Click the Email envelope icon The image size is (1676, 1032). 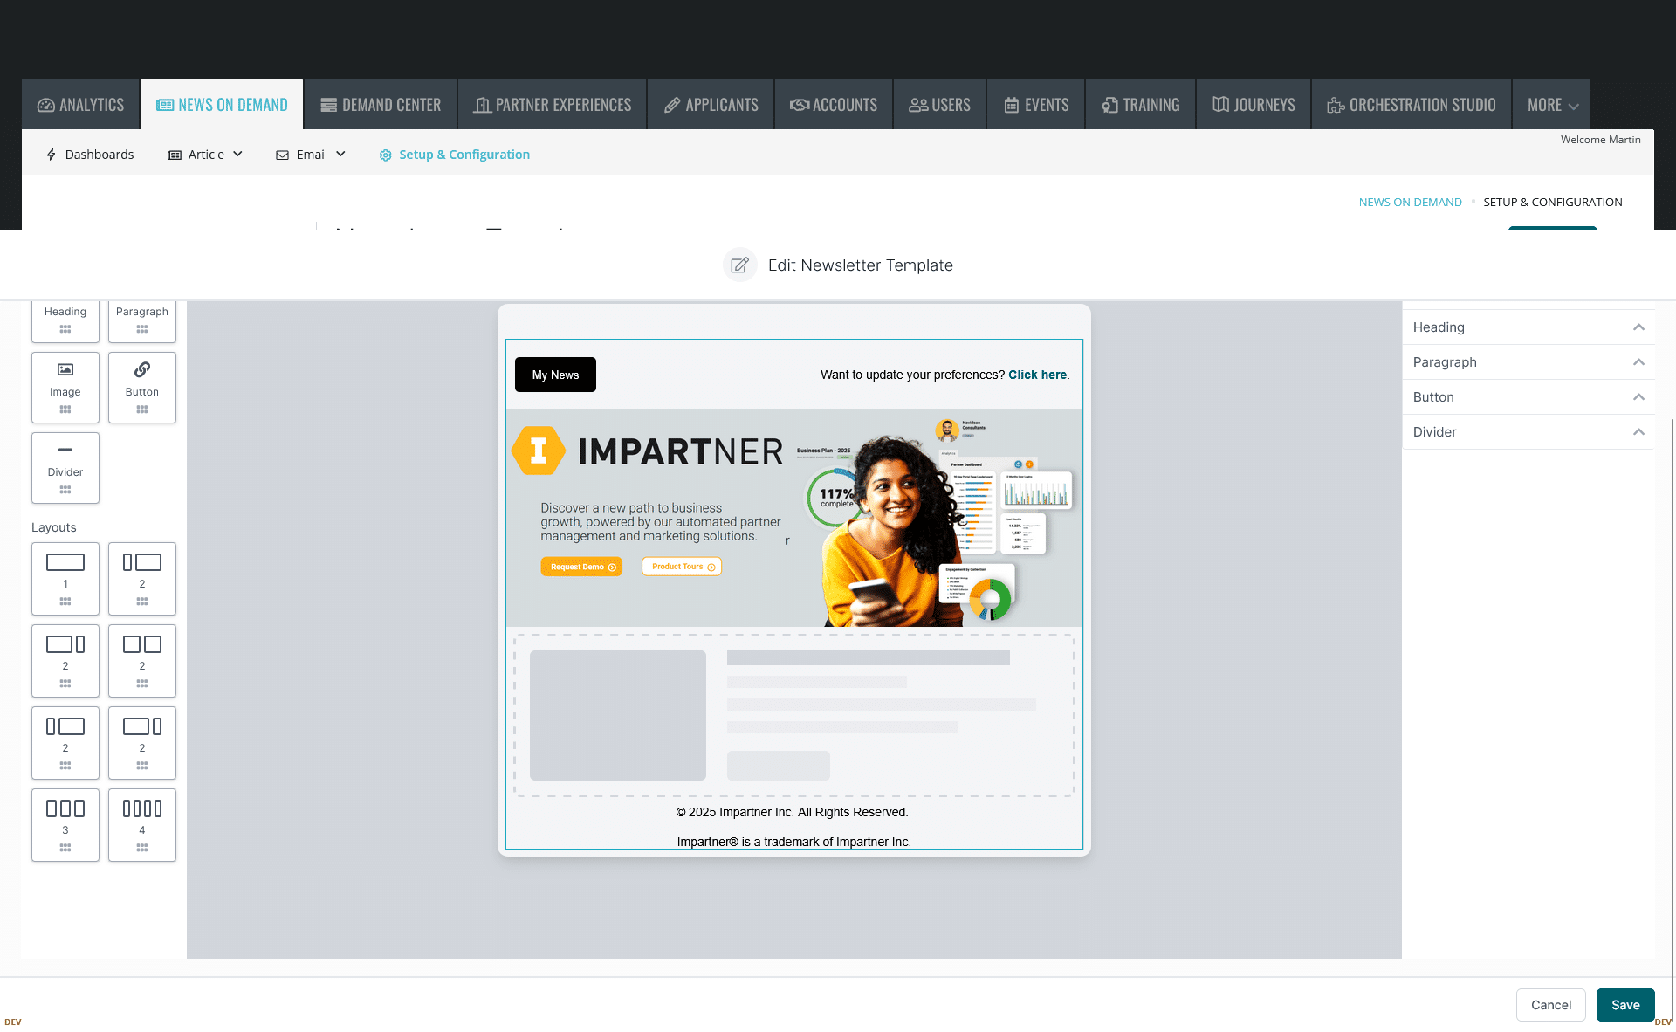pyautogui.click(x=282, y=155)
